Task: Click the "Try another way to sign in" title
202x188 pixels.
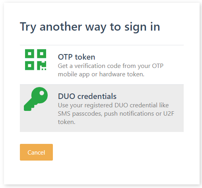Action: (90, 27)
